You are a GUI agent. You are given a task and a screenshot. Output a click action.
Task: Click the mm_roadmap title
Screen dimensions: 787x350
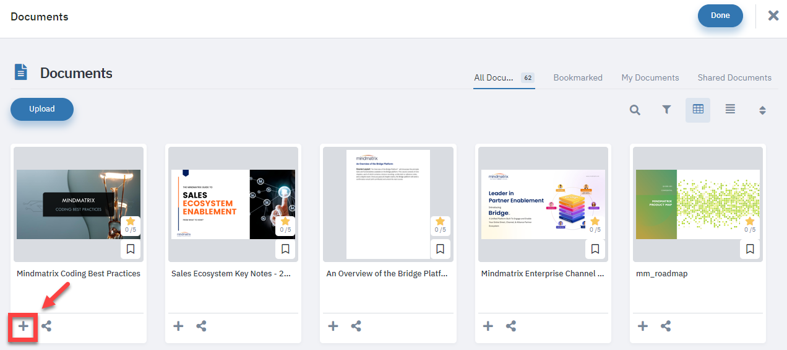coord(662,273)
